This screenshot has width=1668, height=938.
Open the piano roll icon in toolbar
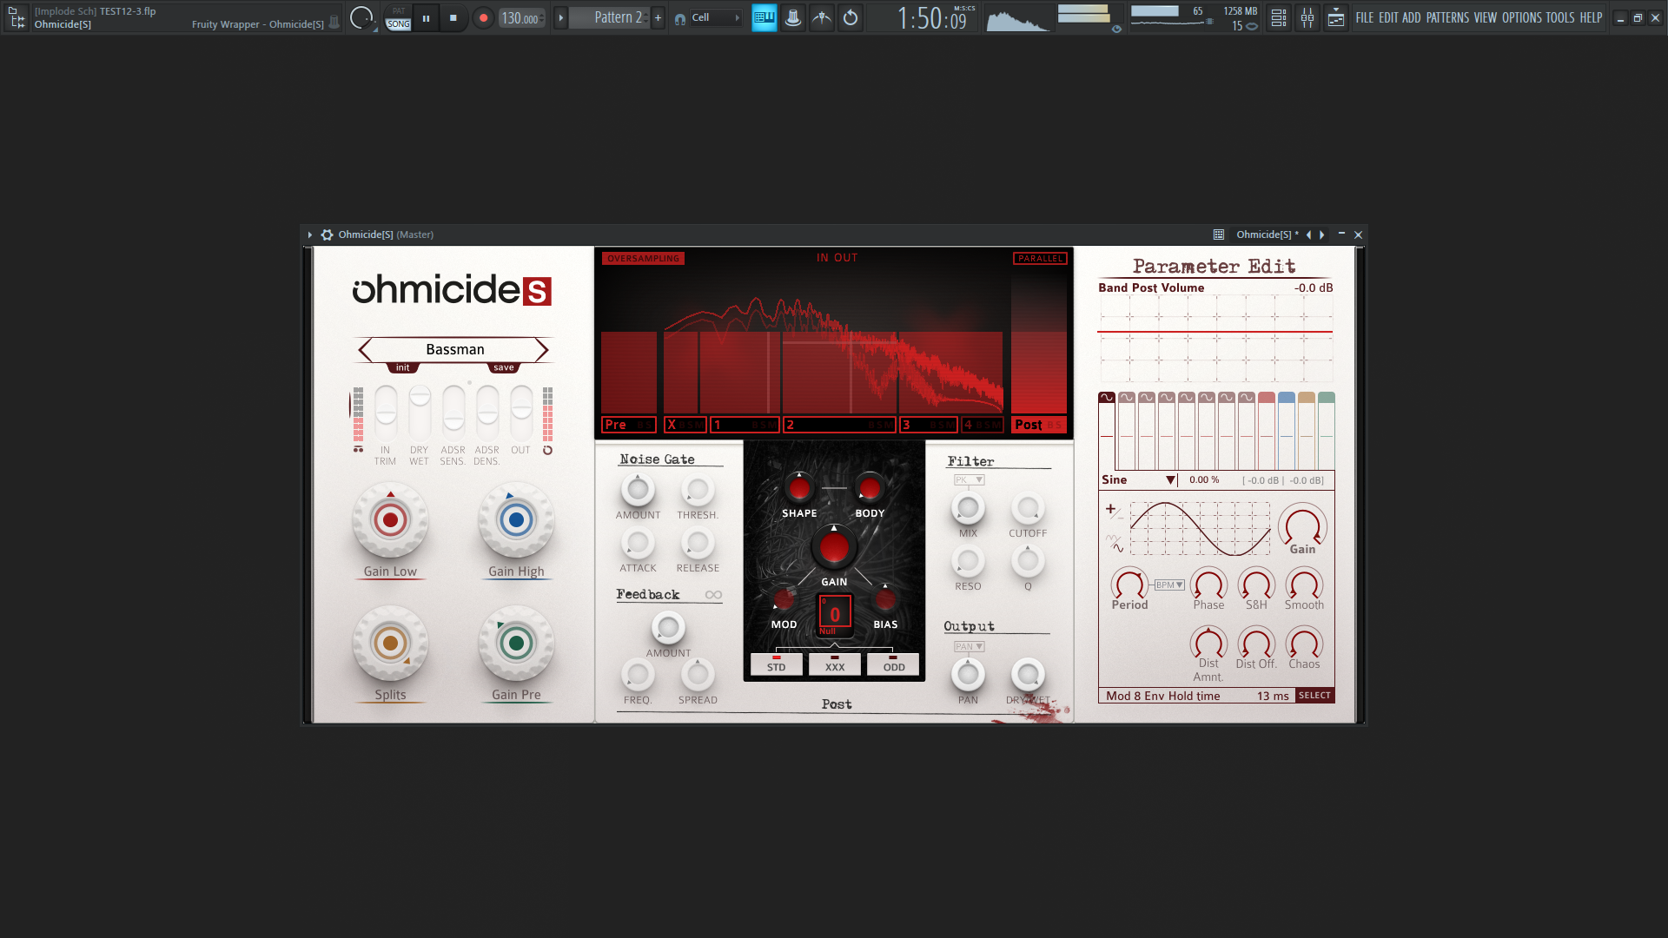[x=764, y=17]
